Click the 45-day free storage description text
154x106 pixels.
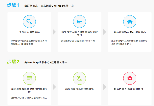point(129,42)
